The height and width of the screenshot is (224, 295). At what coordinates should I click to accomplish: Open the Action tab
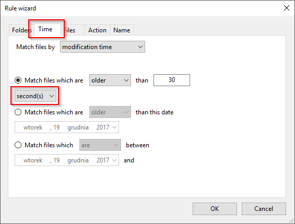(x=97, y=30)
